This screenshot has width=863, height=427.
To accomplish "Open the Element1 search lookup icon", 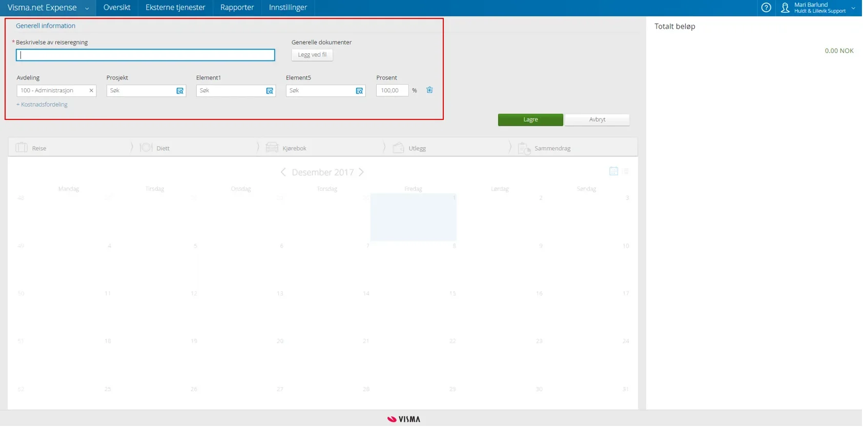I will (270, 91).
